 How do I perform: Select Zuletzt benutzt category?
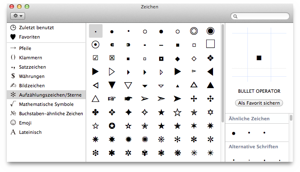point(46,28)
